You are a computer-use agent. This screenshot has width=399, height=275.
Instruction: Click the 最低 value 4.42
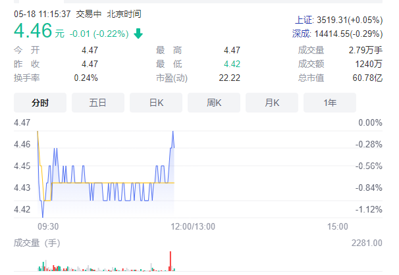tap(232, 64)
